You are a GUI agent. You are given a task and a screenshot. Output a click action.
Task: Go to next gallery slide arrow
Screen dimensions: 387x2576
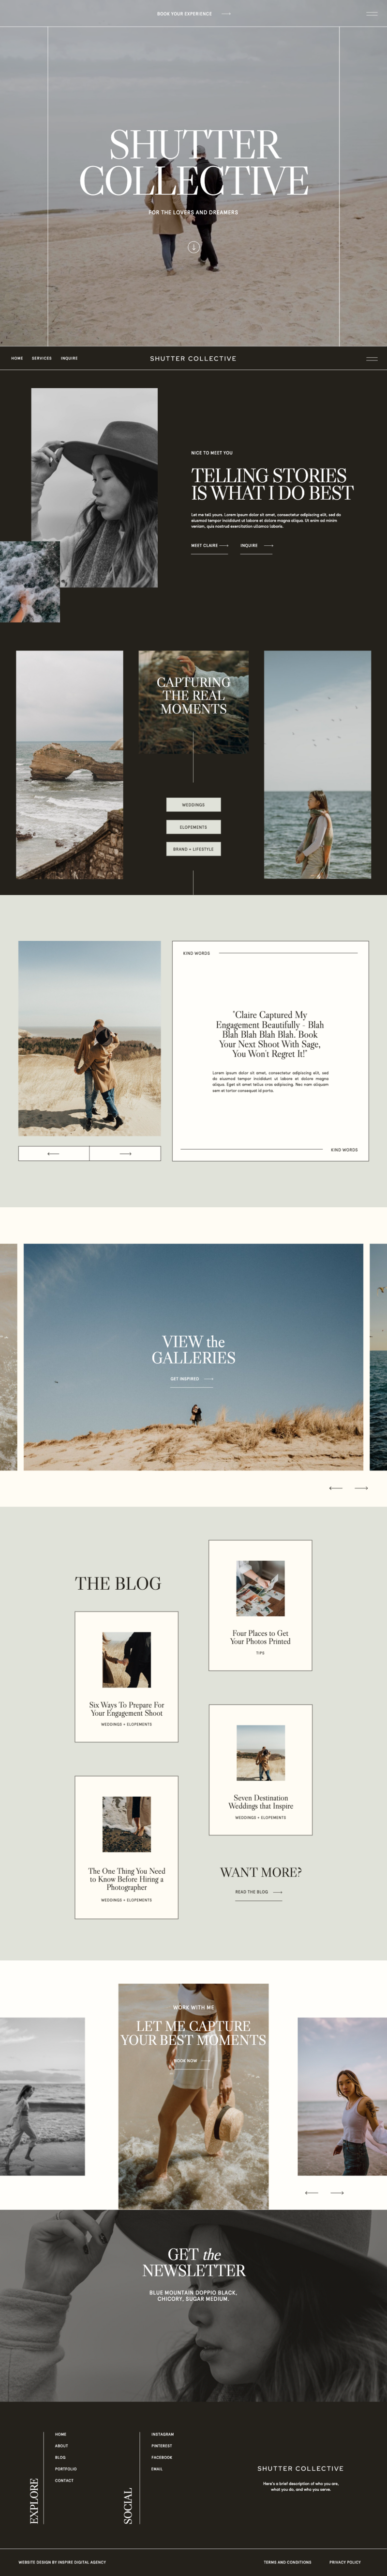(x=361, y=1488)
